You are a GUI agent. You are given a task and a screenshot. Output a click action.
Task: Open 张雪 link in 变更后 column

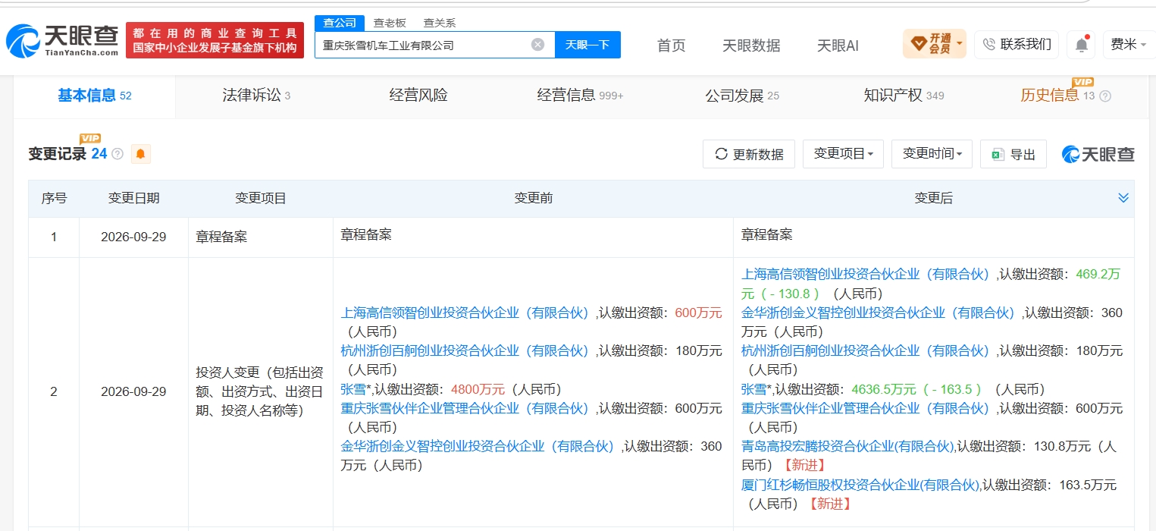(x=755, y=389)
